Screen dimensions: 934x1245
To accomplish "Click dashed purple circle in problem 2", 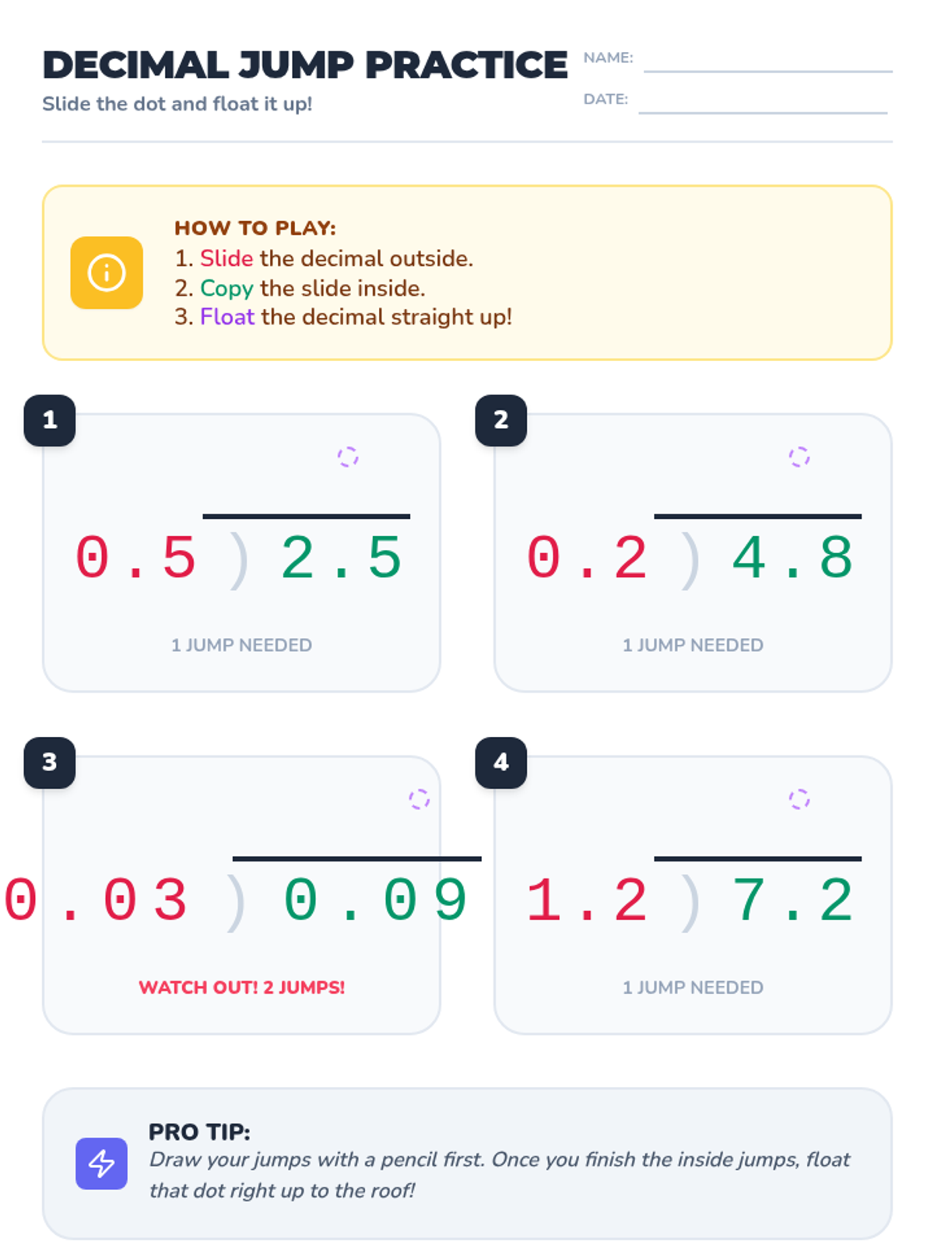I will [799, 457].
